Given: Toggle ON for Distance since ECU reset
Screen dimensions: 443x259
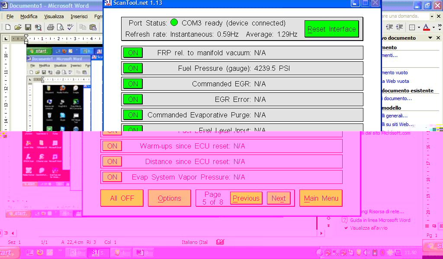Looking at the screenshot, I should click(112, 161).
